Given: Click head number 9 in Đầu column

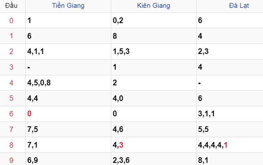Looking at the screenshot, I should [11, 160].
